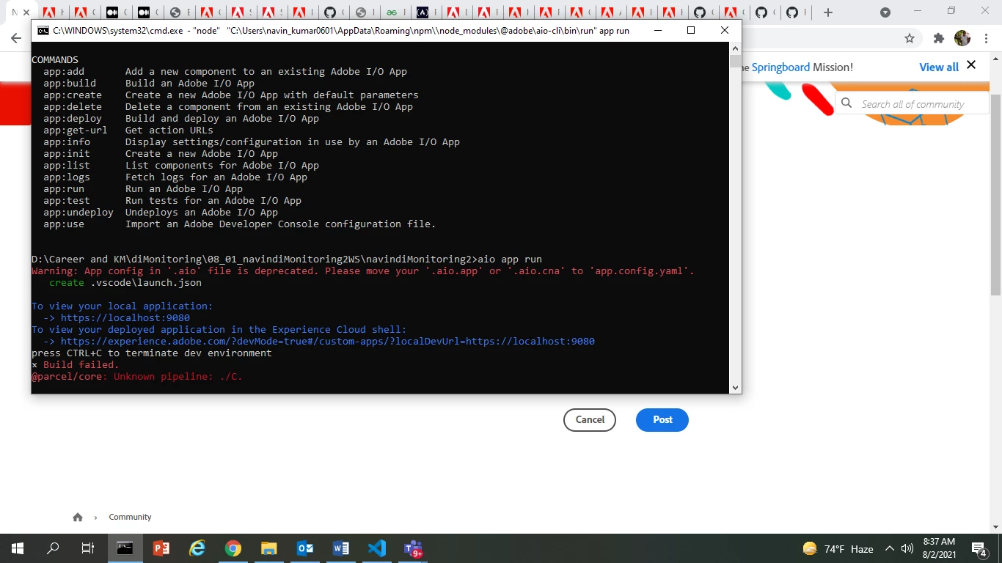Click 'app:test' command text
1002x563 pixels.
pos(67,201)
